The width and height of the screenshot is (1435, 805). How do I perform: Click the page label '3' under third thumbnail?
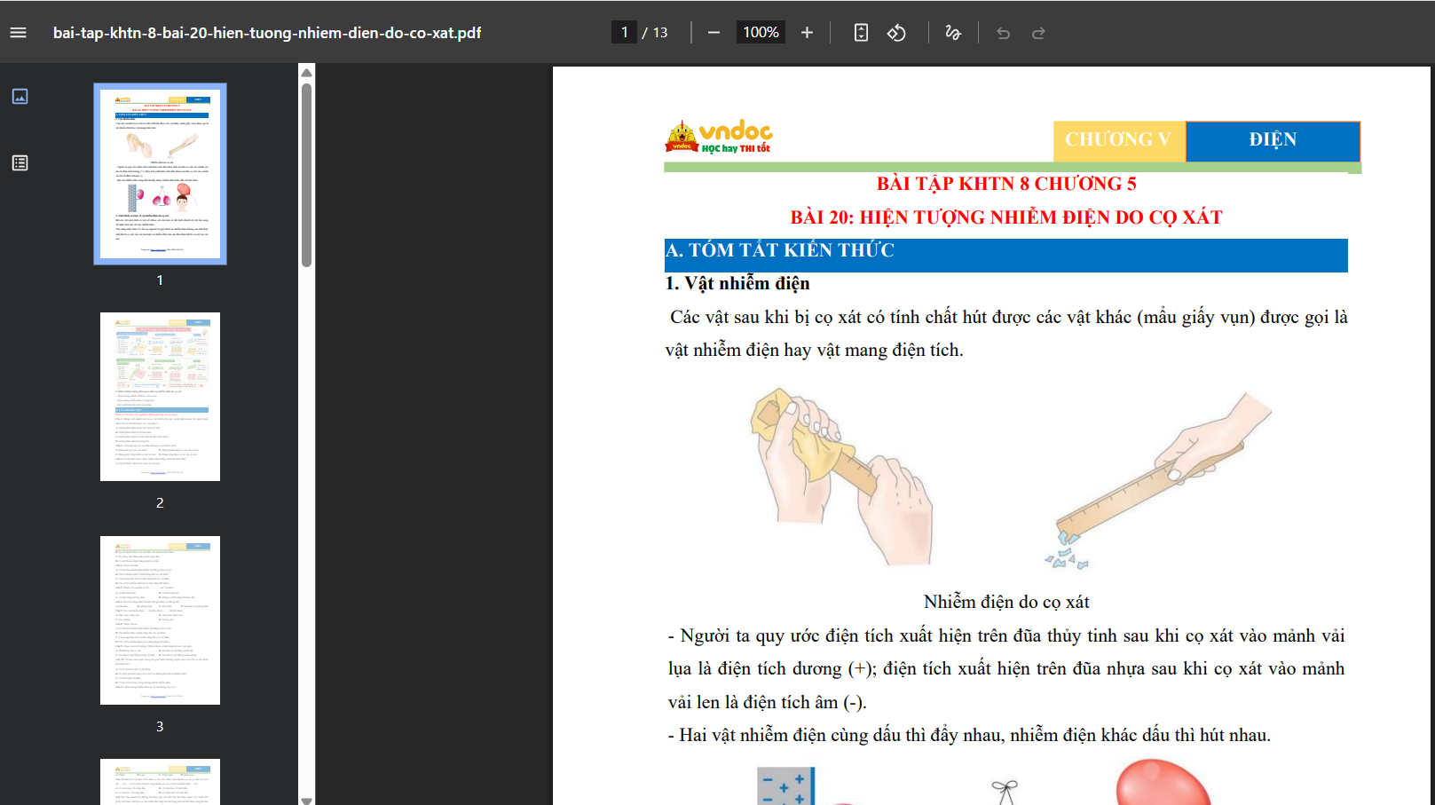click(x=160, y=726)
